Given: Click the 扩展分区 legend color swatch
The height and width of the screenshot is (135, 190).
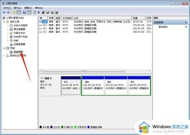Looking at the screenshot, I should (x=62, y=127).
